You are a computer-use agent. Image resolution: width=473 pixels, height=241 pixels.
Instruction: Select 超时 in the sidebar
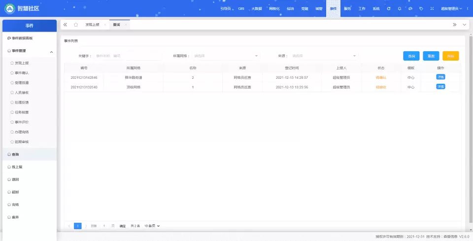click(x=29, y=192)
